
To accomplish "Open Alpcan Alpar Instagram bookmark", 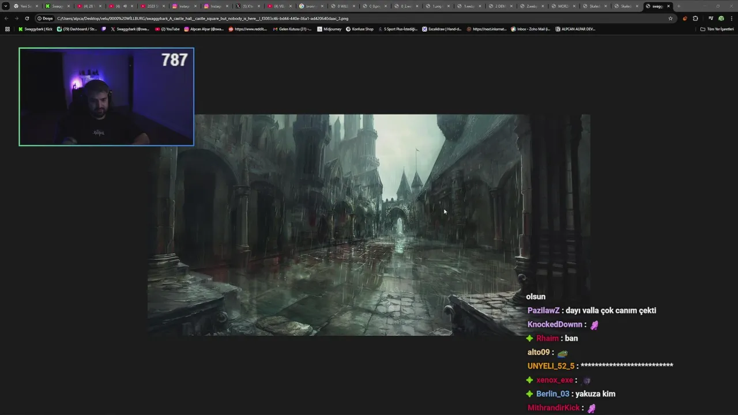I will (204, 29).
